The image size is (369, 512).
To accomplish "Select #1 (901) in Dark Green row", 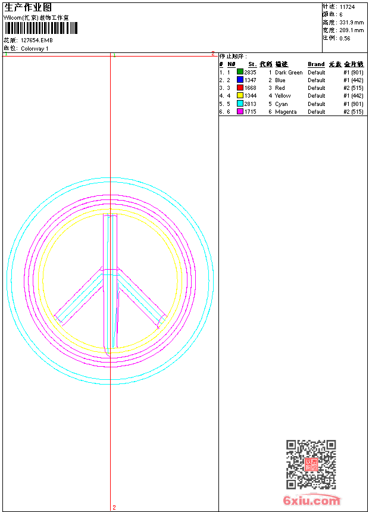I will click(x=354, y=73).
